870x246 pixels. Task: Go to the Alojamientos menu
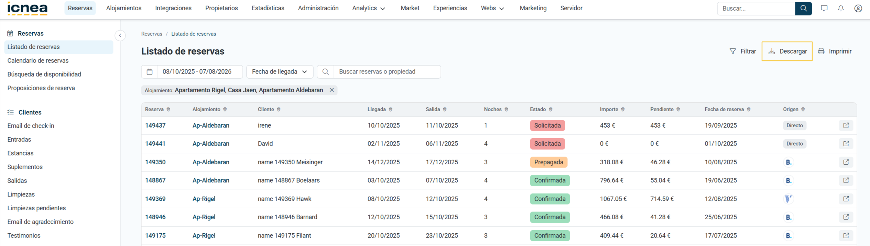(x=124, y=8)
